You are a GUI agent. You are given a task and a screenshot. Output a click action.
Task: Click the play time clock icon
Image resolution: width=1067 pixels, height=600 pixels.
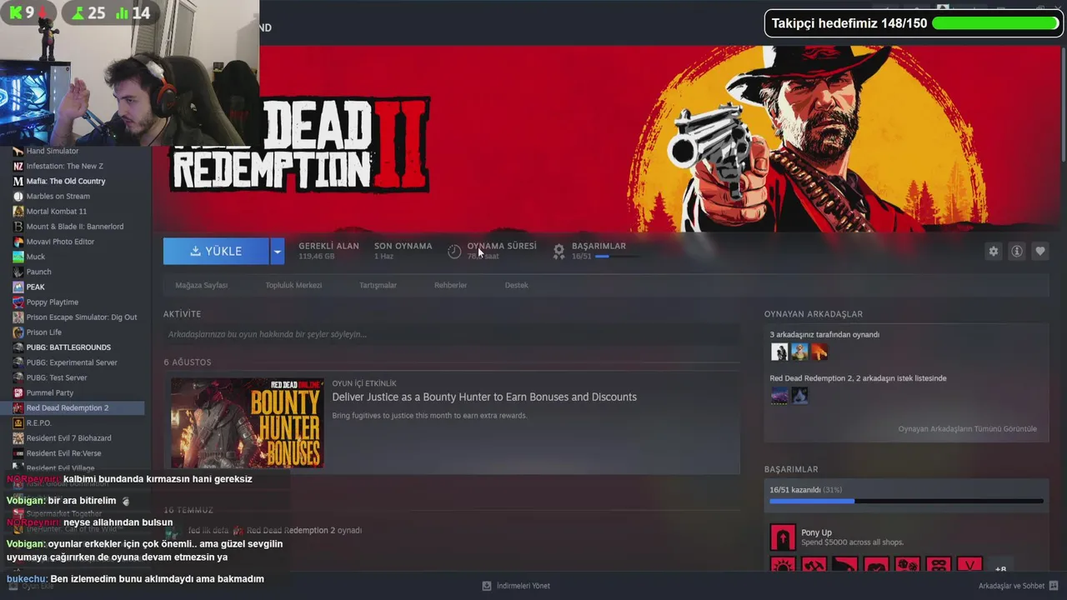coord(454,251)
